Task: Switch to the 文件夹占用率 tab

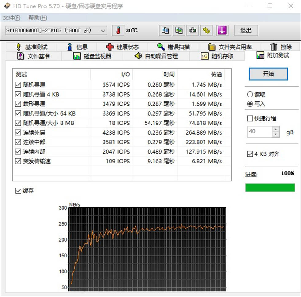Action: click(x=230, y=47)
